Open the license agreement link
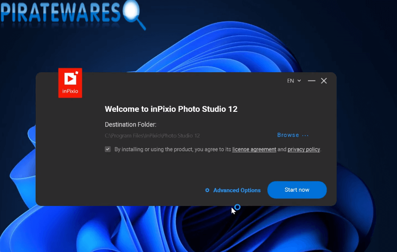 pos(253,149)
